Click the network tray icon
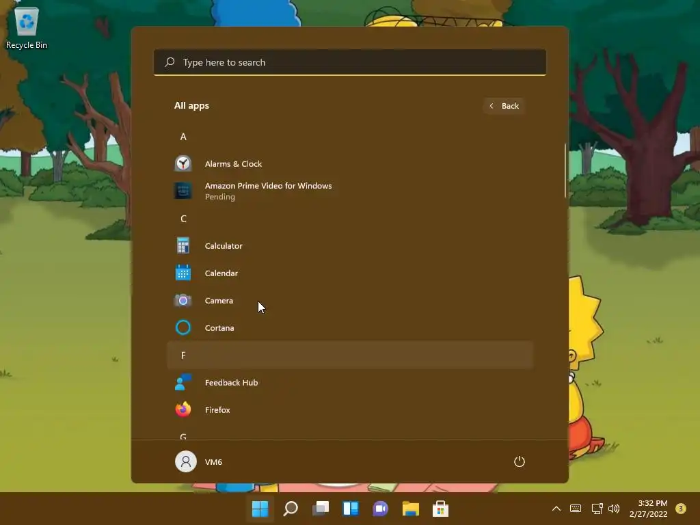Image resolution: width=700 pixels, height=525 pixels. click(x=597, y=509)
